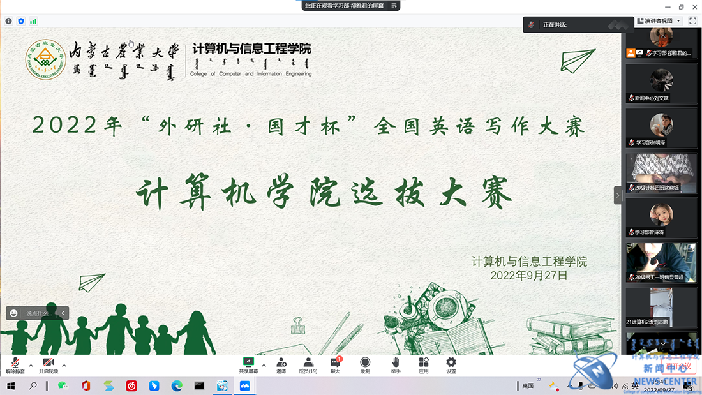Turn on the camera (开启视频)
702x395 pixels.
point(49,365)
